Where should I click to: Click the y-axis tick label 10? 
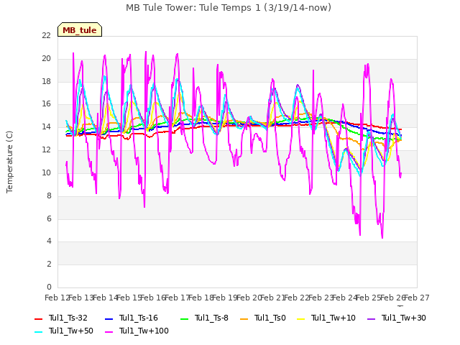point(46,172)
